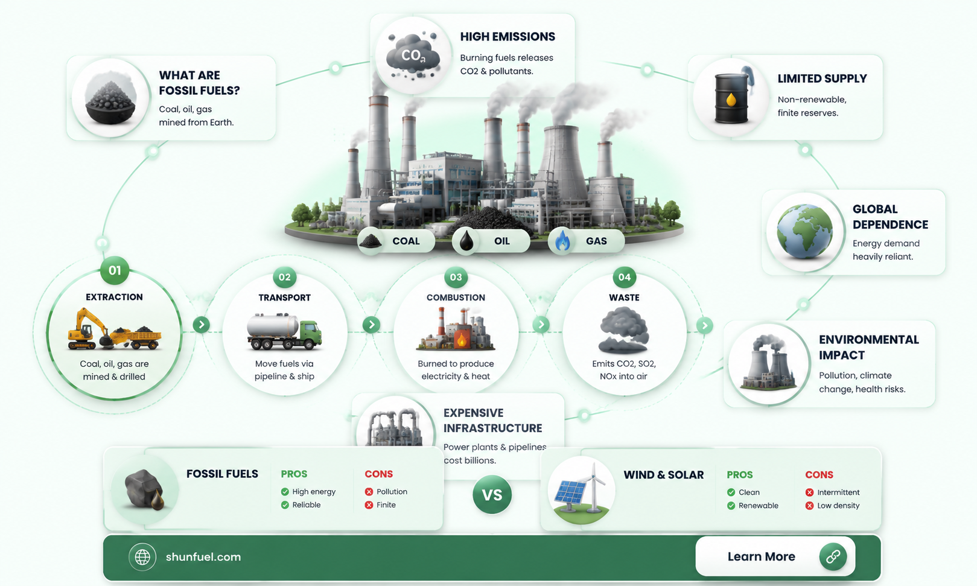Click the tanker truck Transport illustration
This screenshot has width=977, height=586.
pos(284,331)
